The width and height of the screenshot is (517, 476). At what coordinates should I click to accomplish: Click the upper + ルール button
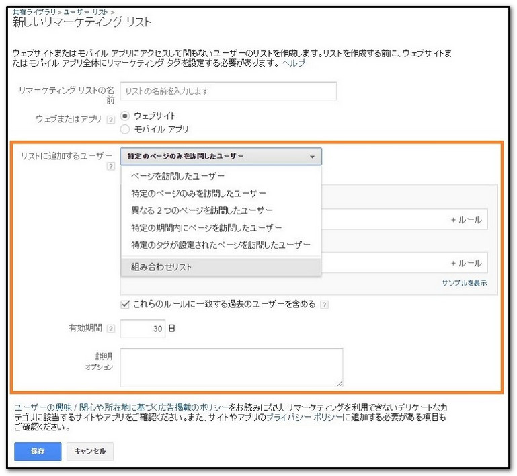point(466,220)
